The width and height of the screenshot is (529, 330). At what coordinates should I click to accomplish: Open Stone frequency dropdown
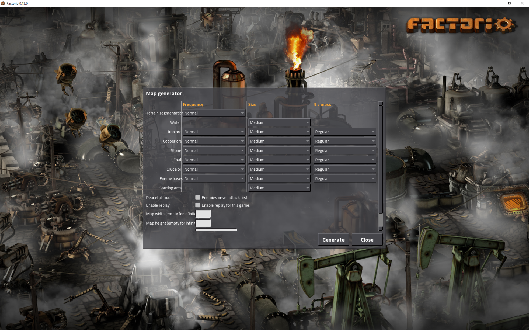click(x=214, y=151)
